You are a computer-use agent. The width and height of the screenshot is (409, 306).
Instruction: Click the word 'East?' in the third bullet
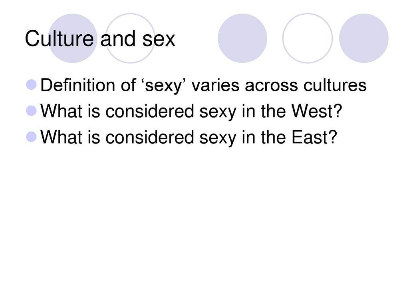click(314, 137)
